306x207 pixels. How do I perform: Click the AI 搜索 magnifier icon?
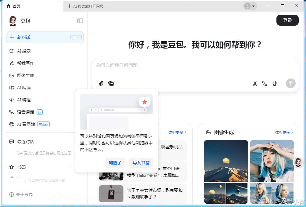(x=12, y=51)
